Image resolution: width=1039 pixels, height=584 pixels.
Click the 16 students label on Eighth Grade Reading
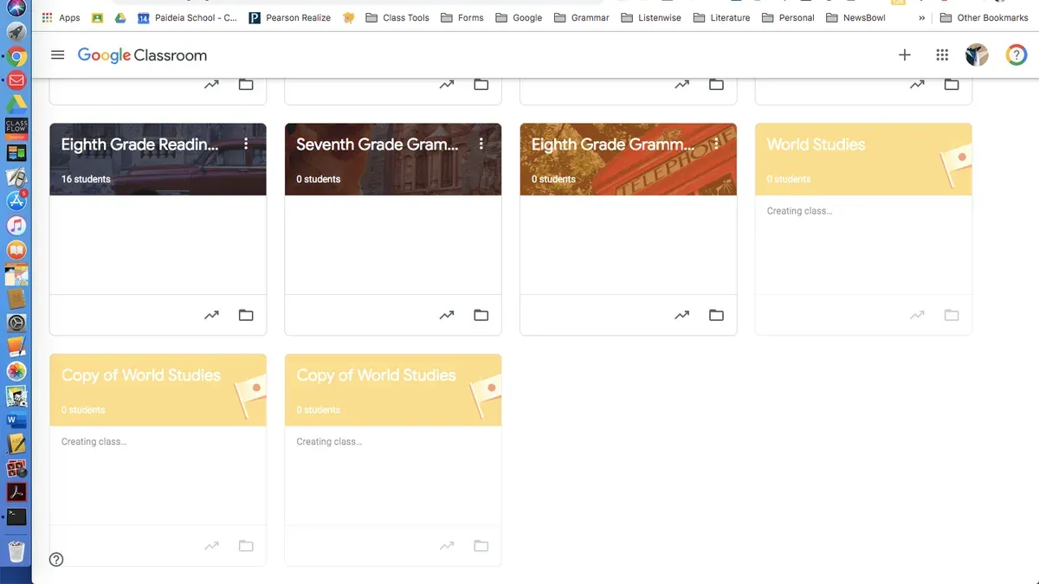tap(86, 179)
